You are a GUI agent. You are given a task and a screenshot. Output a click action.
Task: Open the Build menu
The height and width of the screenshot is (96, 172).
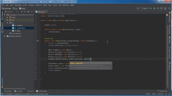coord(45,5)
